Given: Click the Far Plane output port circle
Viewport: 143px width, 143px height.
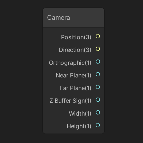Looking at the screenshot, I should pos(98,87).
